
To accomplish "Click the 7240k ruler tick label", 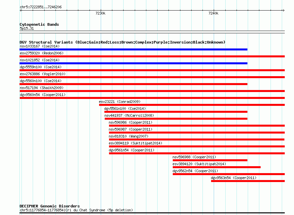I will [213, 13].
